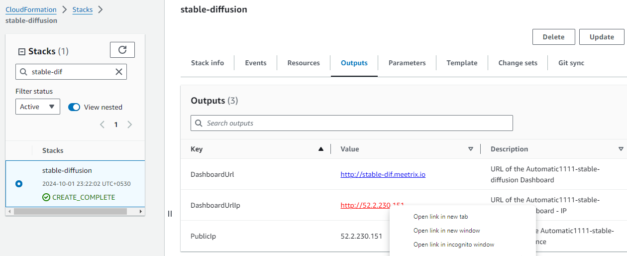This screenshot has width=627, height=256.
Task: Delete the stable-diffusion stack
Action: (553, 37)
